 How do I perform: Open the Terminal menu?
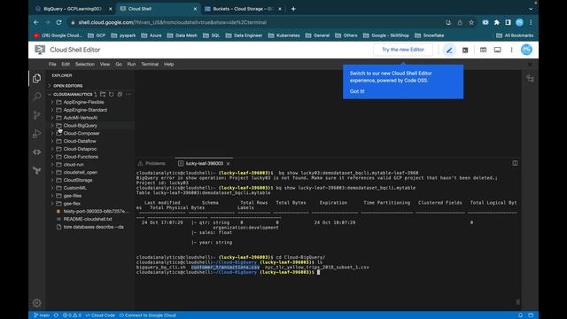(150, 64)
